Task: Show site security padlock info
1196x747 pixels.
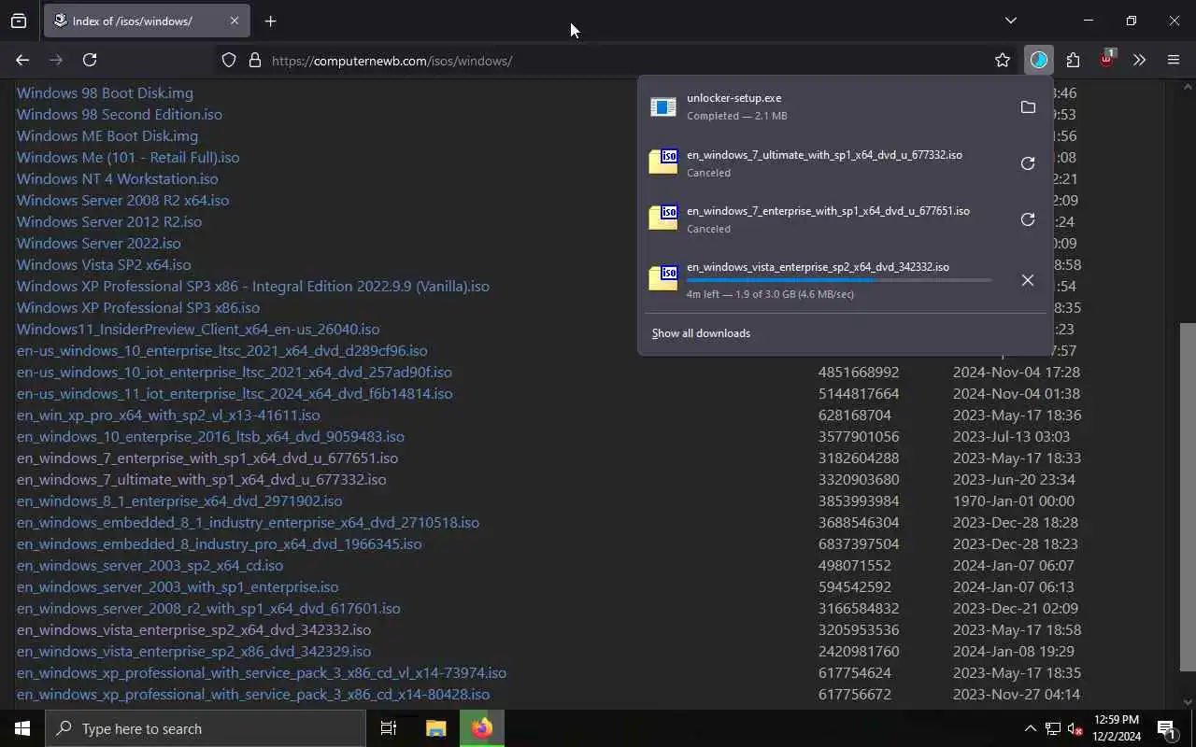Action: click(254, 60)
